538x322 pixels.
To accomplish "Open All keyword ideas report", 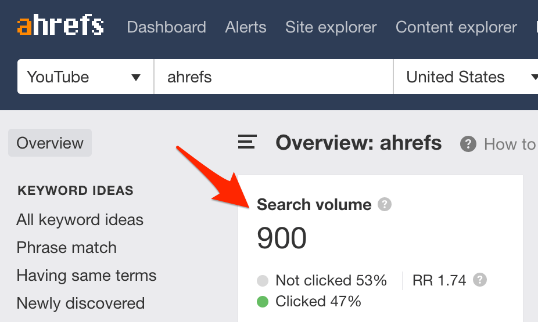I will (80, 219).
